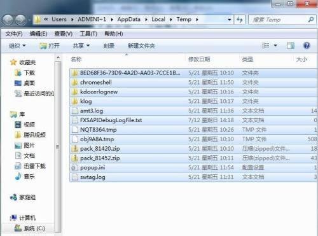
Task: Click the Back navigation arrow button
Action: pyautogui.click(x=8, y=20)
